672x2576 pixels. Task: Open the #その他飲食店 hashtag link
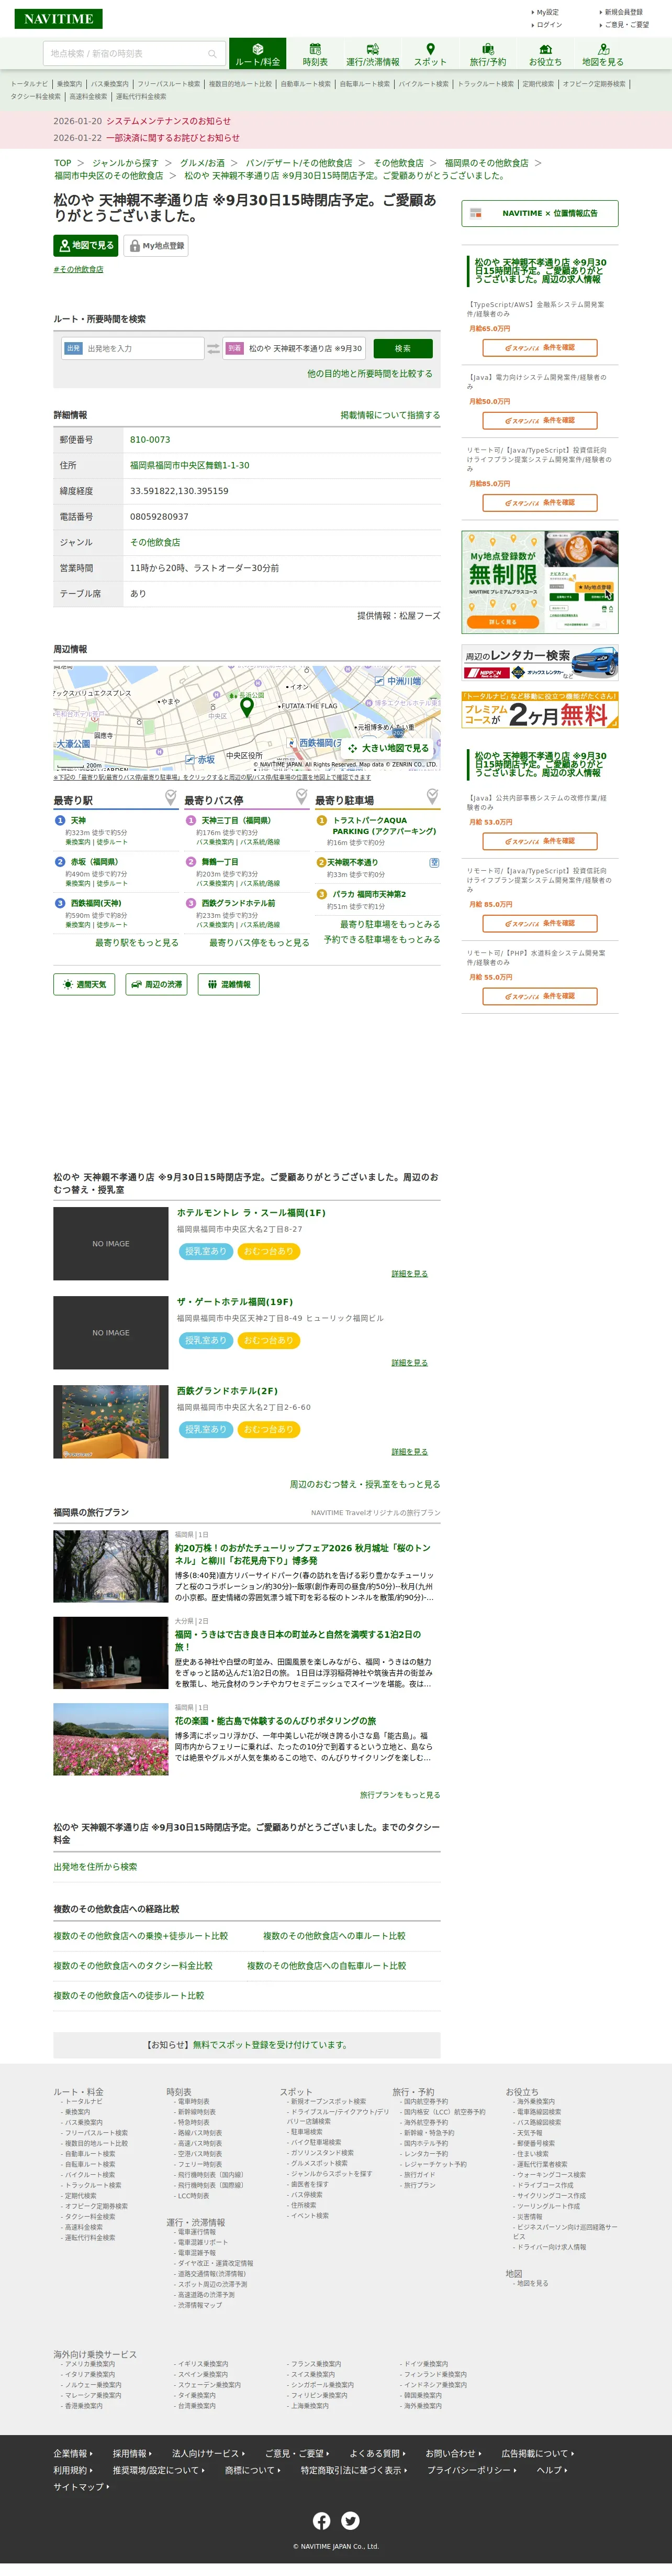click(x=78, y=269)
